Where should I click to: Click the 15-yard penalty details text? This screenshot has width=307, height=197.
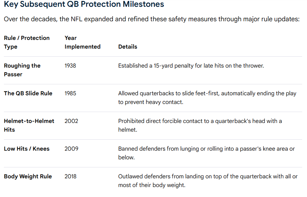[x=191, y=66]
